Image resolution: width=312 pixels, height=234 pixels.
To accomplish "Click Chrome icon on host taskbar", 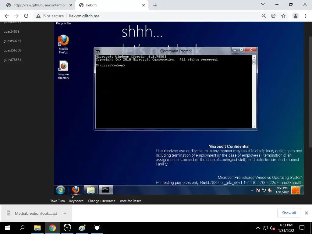I will coord(52,228).
